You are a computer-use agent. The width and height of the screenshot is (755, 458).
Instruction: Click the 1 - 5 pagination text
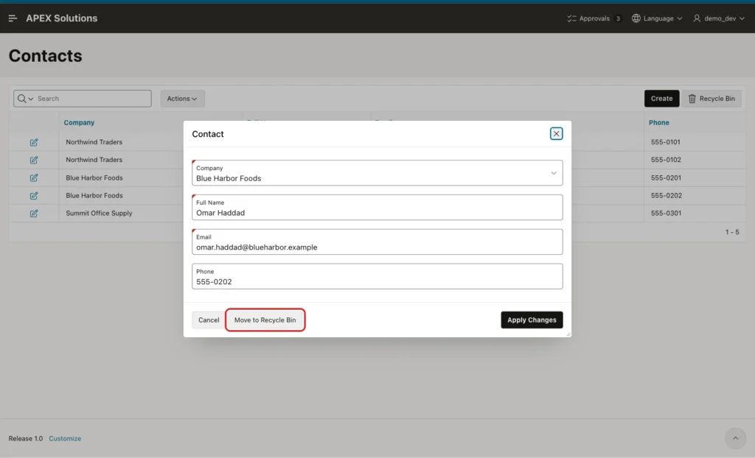tap(732, 233)
